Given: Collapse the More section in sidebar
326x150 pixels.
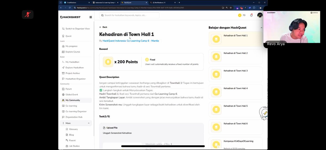Looking at the screenshot, I should (89, 123).
